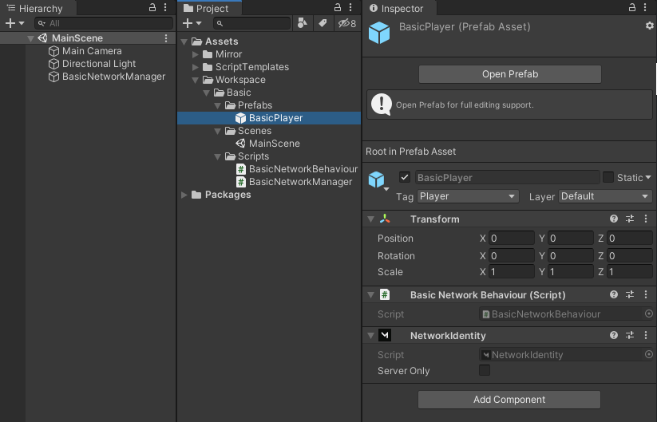Viewport: 657px width, 422px height.
Task: Select the BasicNetworkManager script asset
Action: pos(269,182)
